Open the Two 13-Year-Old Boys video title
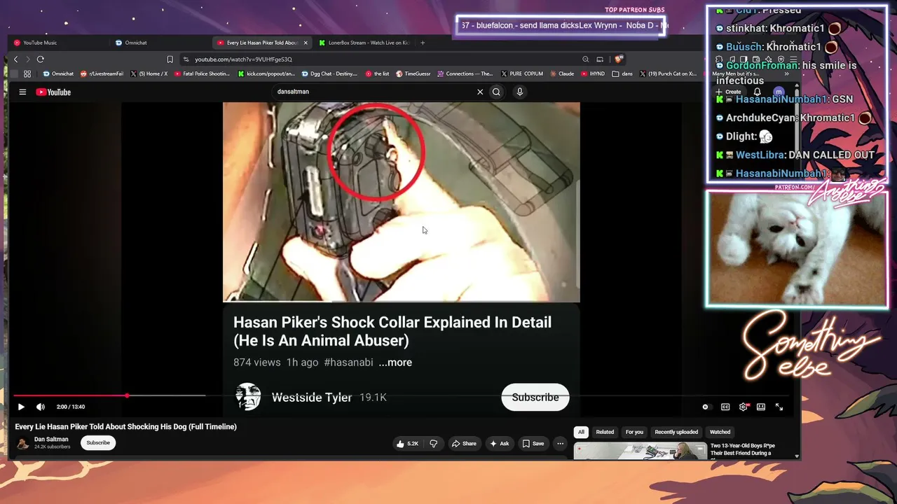Viewport: 897px width, 504px height. [743, 449]
